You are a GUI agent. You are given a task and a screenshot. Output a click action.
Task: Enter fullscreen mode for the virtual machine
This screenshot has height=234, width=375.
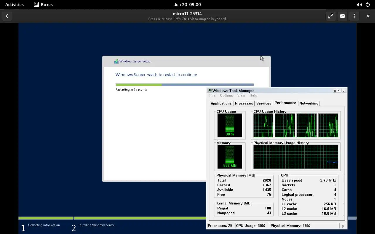pyautogui.click(x=331, y=16)
